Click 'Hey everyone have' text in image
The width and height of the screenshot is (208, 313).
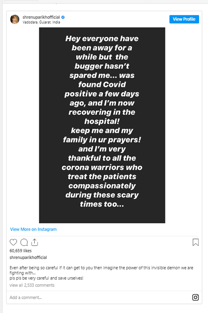[102, 39]
